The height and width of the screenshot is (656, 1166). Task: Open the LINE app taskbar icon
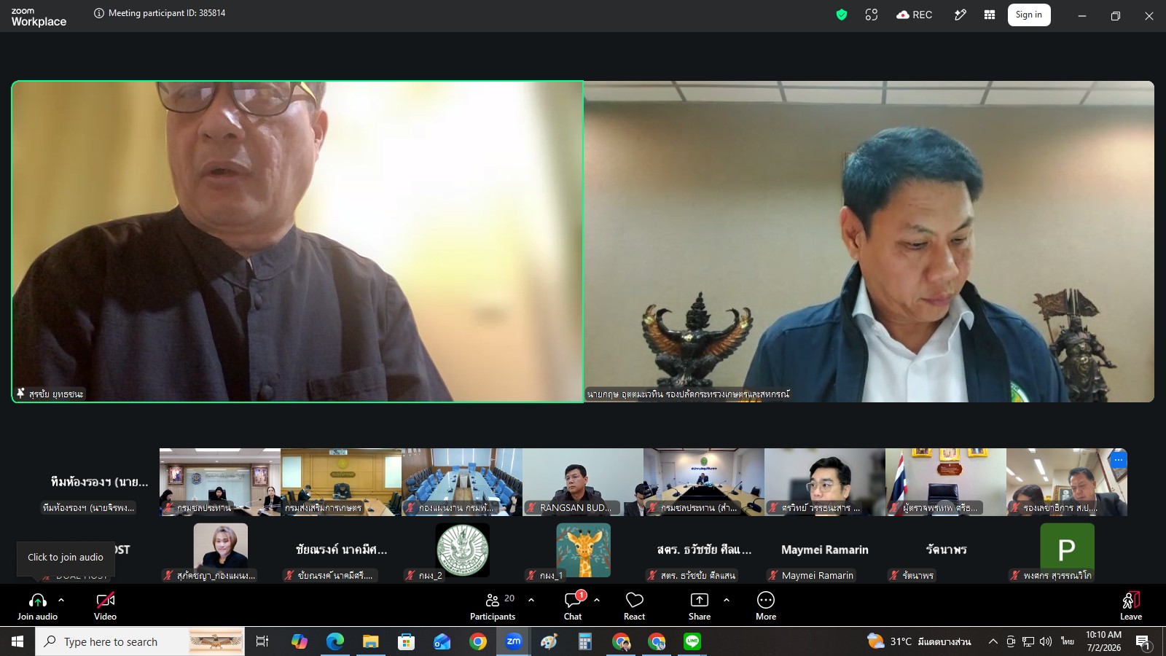tap(692, 641)
